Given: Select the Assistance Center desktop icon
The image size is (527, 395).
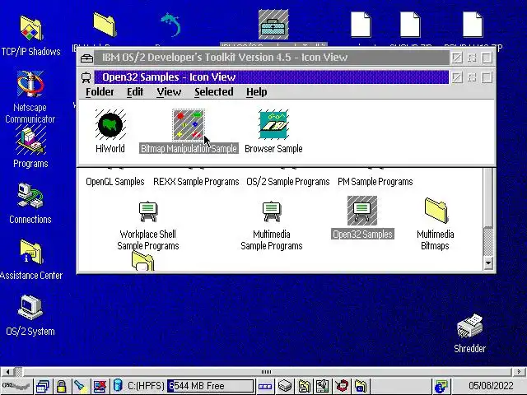Looking at the screenshot, I should (31, 252).
